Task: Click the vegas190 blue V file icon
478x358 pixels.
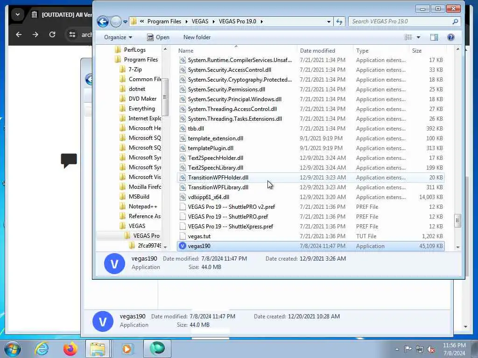Action: click(x=183, y=246)
